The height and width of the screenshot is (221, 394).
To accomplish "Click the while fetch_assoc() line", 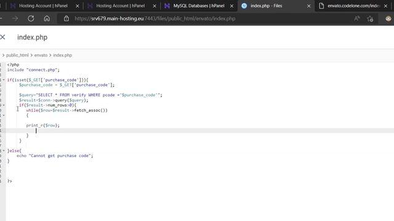I will pyautogui.click(x=67, y=110).
